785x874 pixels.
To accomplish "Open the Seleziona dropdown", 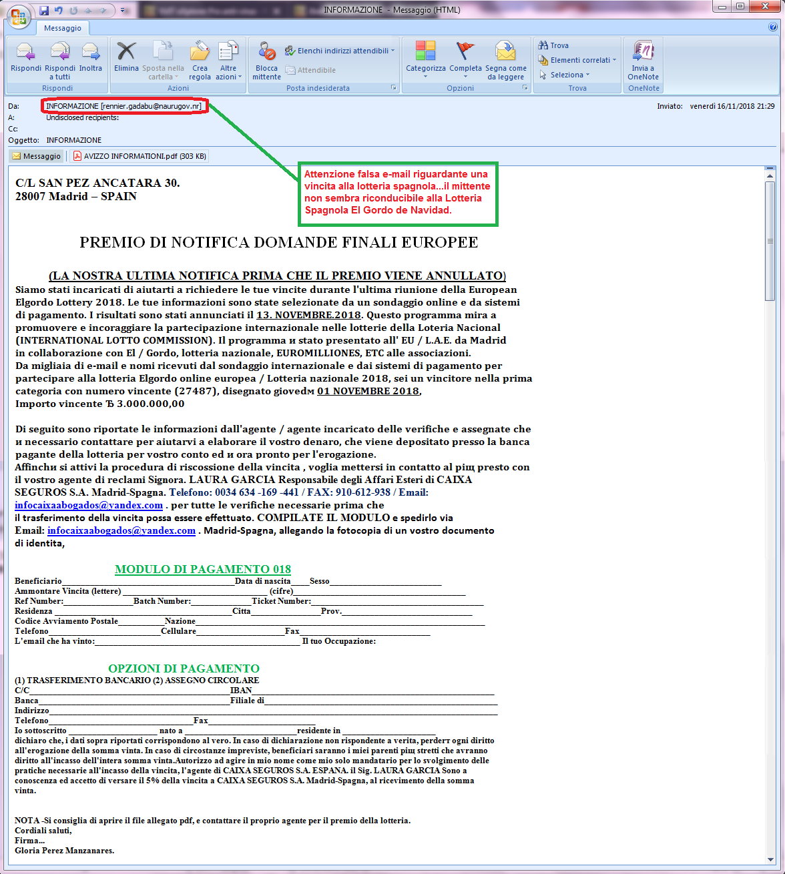I will (565, 75).
